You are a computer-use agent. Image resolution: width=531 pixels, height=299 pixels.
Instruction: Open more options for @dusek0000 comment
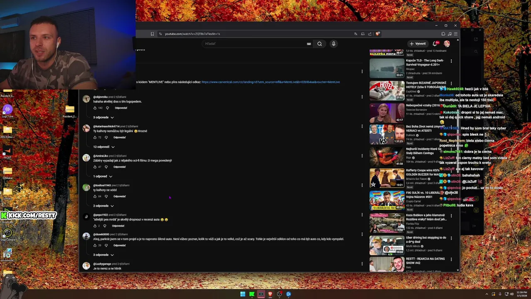click(x=362, y=234)
